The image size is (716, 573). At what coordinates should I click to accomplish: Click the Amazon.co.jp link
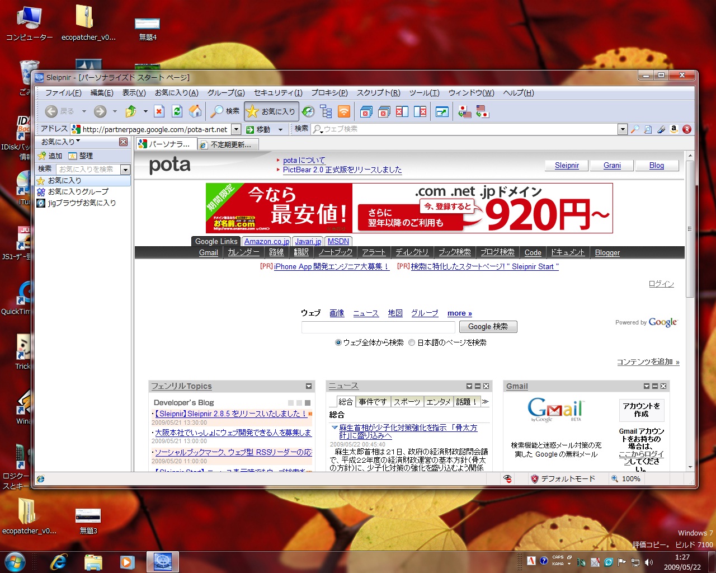click(x=267, y=242)
